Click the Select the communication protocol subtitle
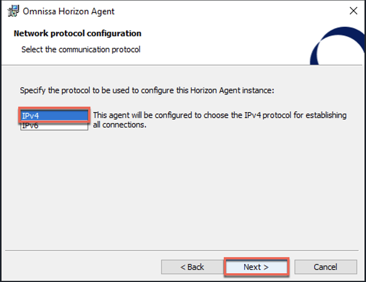 coord(81,50)
